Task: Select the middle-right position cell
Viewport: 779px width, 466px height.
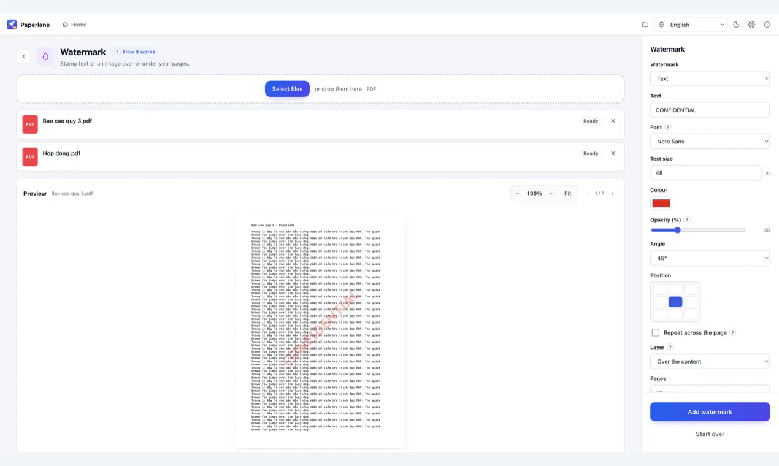Action: click(x=691, y=302)
